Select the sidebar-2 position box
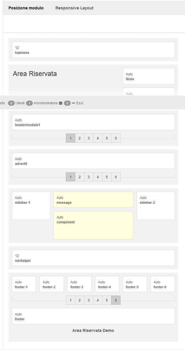The image size is (185, 350). (156, 205)
